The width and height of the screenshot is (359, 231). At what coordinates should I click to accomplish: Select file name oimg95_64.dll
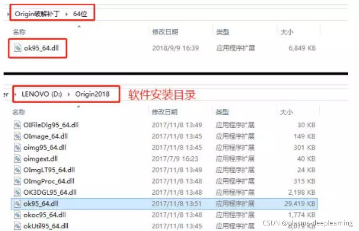pyautogui.click(x=45, y=147)
